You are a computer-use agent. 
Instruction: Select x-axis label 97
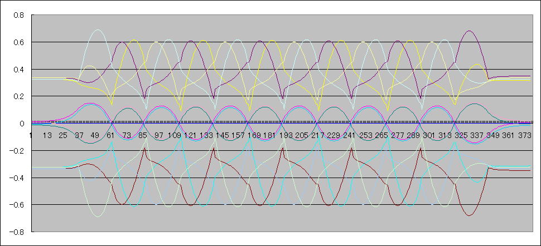click(159, 135)
